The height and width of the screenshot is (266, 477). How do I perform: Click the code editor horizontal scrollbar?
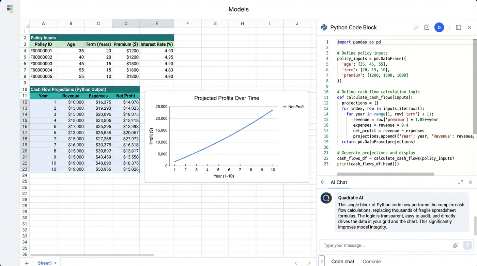385,174
